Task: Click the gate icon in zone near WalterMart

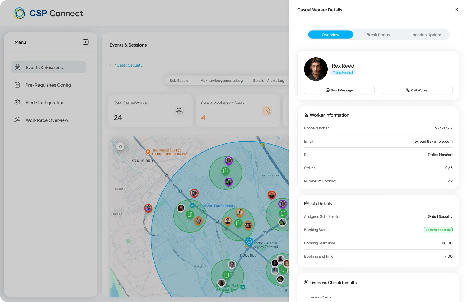Action: 190,215
